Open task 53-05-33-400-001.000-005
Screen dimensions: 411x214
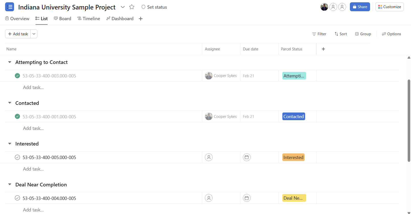click(49, 117)
